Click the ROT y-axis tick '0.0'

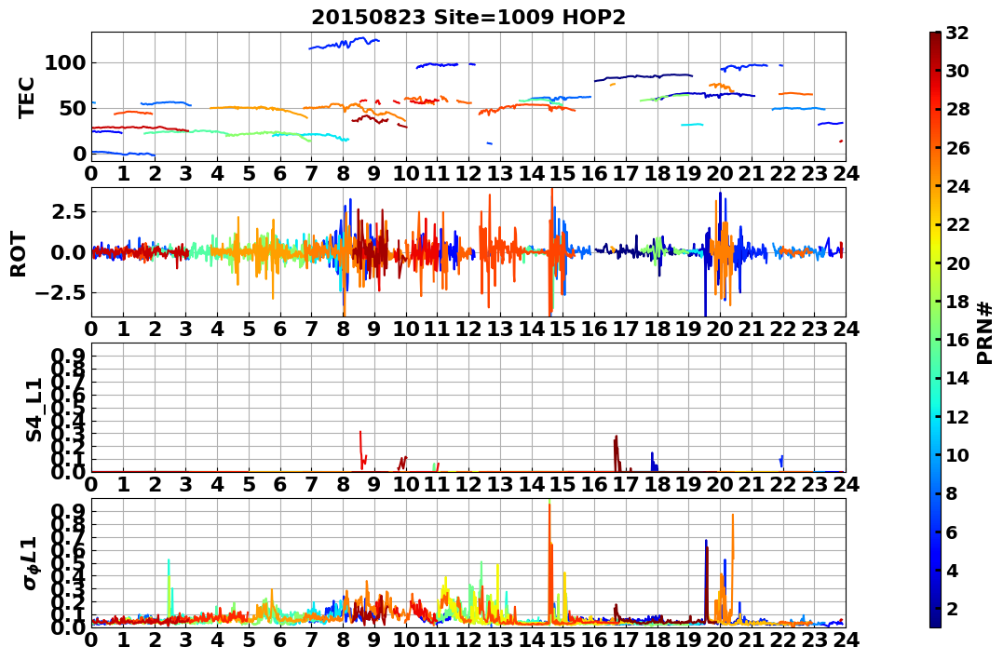[67, 252]
